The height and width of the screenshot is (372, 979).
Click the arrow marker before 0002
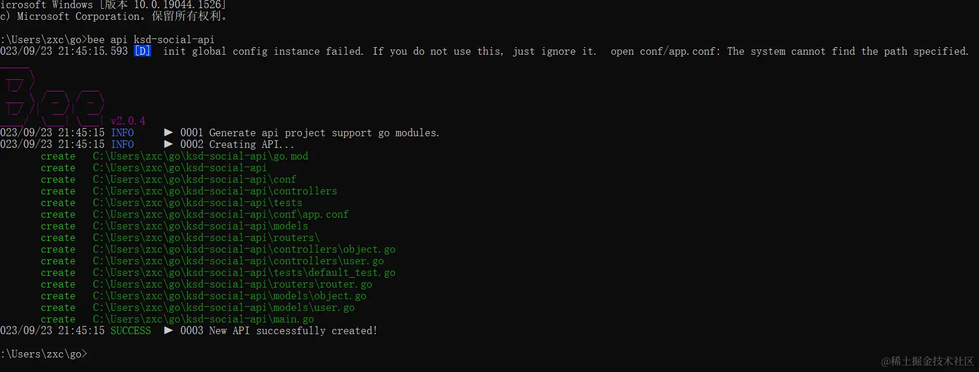169,144
